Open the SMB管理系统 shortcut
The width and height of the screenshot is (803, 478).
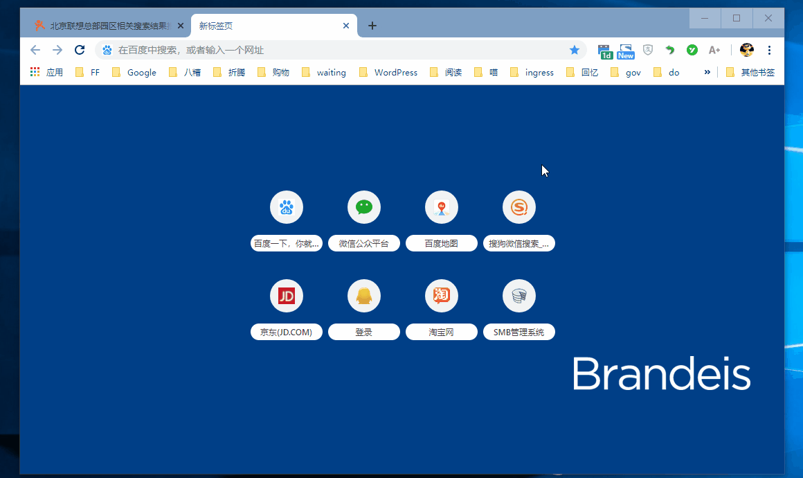click(x=518, y=296)
